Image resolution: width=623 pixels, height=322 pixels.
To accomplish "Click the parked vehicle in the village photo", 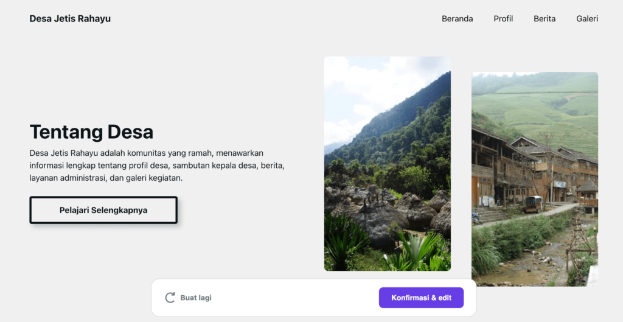I will tap(533, 204).
